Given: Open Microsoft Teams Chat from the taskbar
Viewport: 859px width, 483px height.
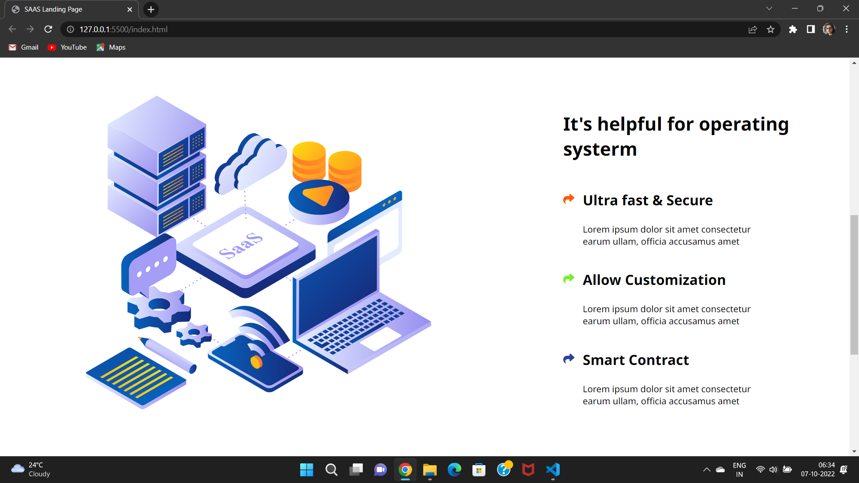Looking at the screenshot, I should pyautogui.click(x=380, y=470).
